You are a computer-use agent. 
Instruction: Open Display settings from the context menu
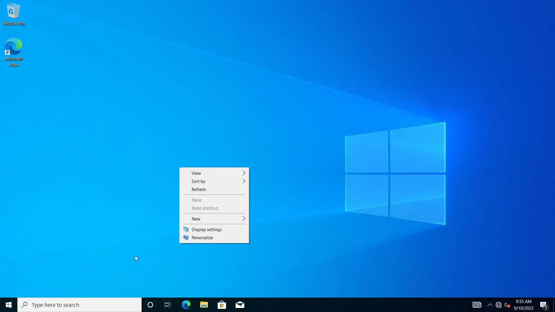[x=206, y=229]
